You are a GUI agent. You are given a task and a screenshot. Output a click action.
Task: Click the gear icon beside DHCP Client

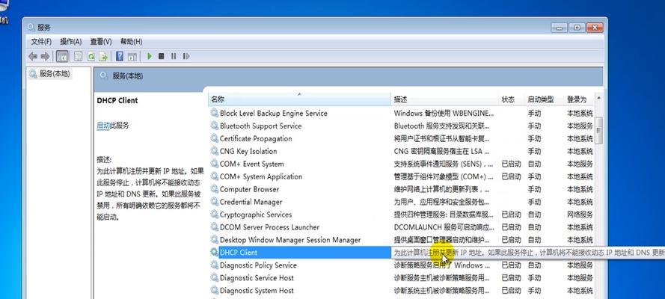pyautogui.click(x=215, y=253)
